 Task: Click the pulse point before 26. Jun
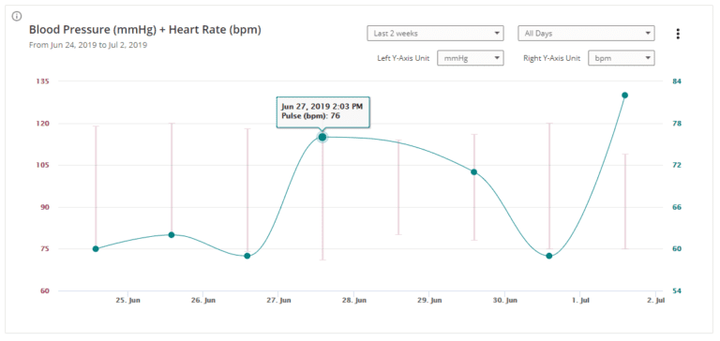tap(172, 235)
